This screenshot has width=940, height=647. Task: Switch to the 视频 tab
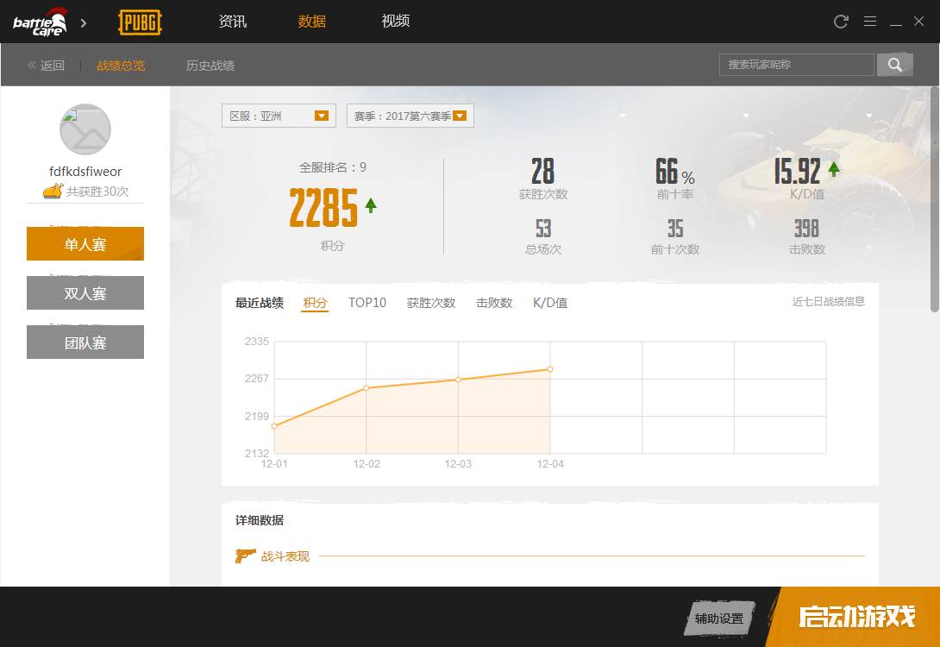pos(395,21)
